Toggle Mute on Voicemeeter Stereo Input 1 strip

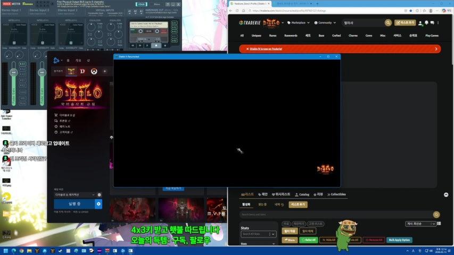point(22,103)
